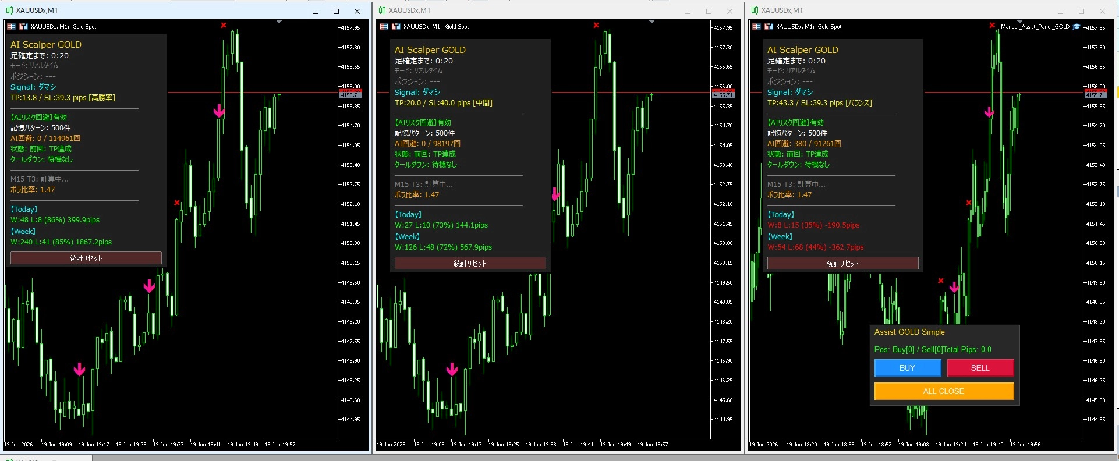Click the Manual_Assist_Panel_GOLD label in right chart

point(1035,26)
